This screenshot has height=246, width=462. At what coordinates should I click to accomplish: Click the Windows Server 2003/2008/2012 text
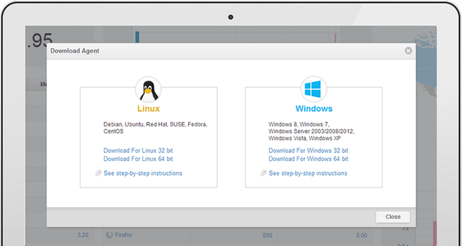click(x=312, y=131)
